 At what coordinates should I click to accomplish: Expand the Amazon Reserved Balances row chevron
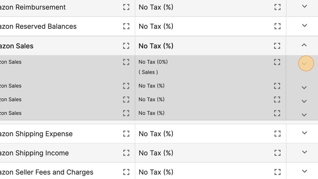pos(304,25)
